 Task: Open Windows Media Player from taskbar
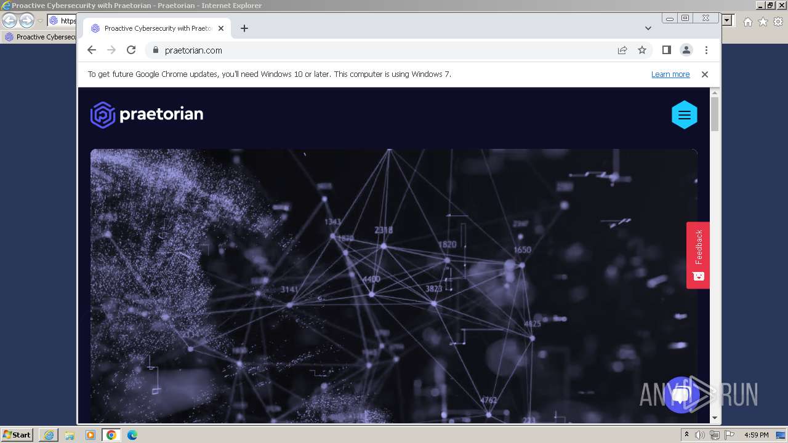(x=90, y=435)
